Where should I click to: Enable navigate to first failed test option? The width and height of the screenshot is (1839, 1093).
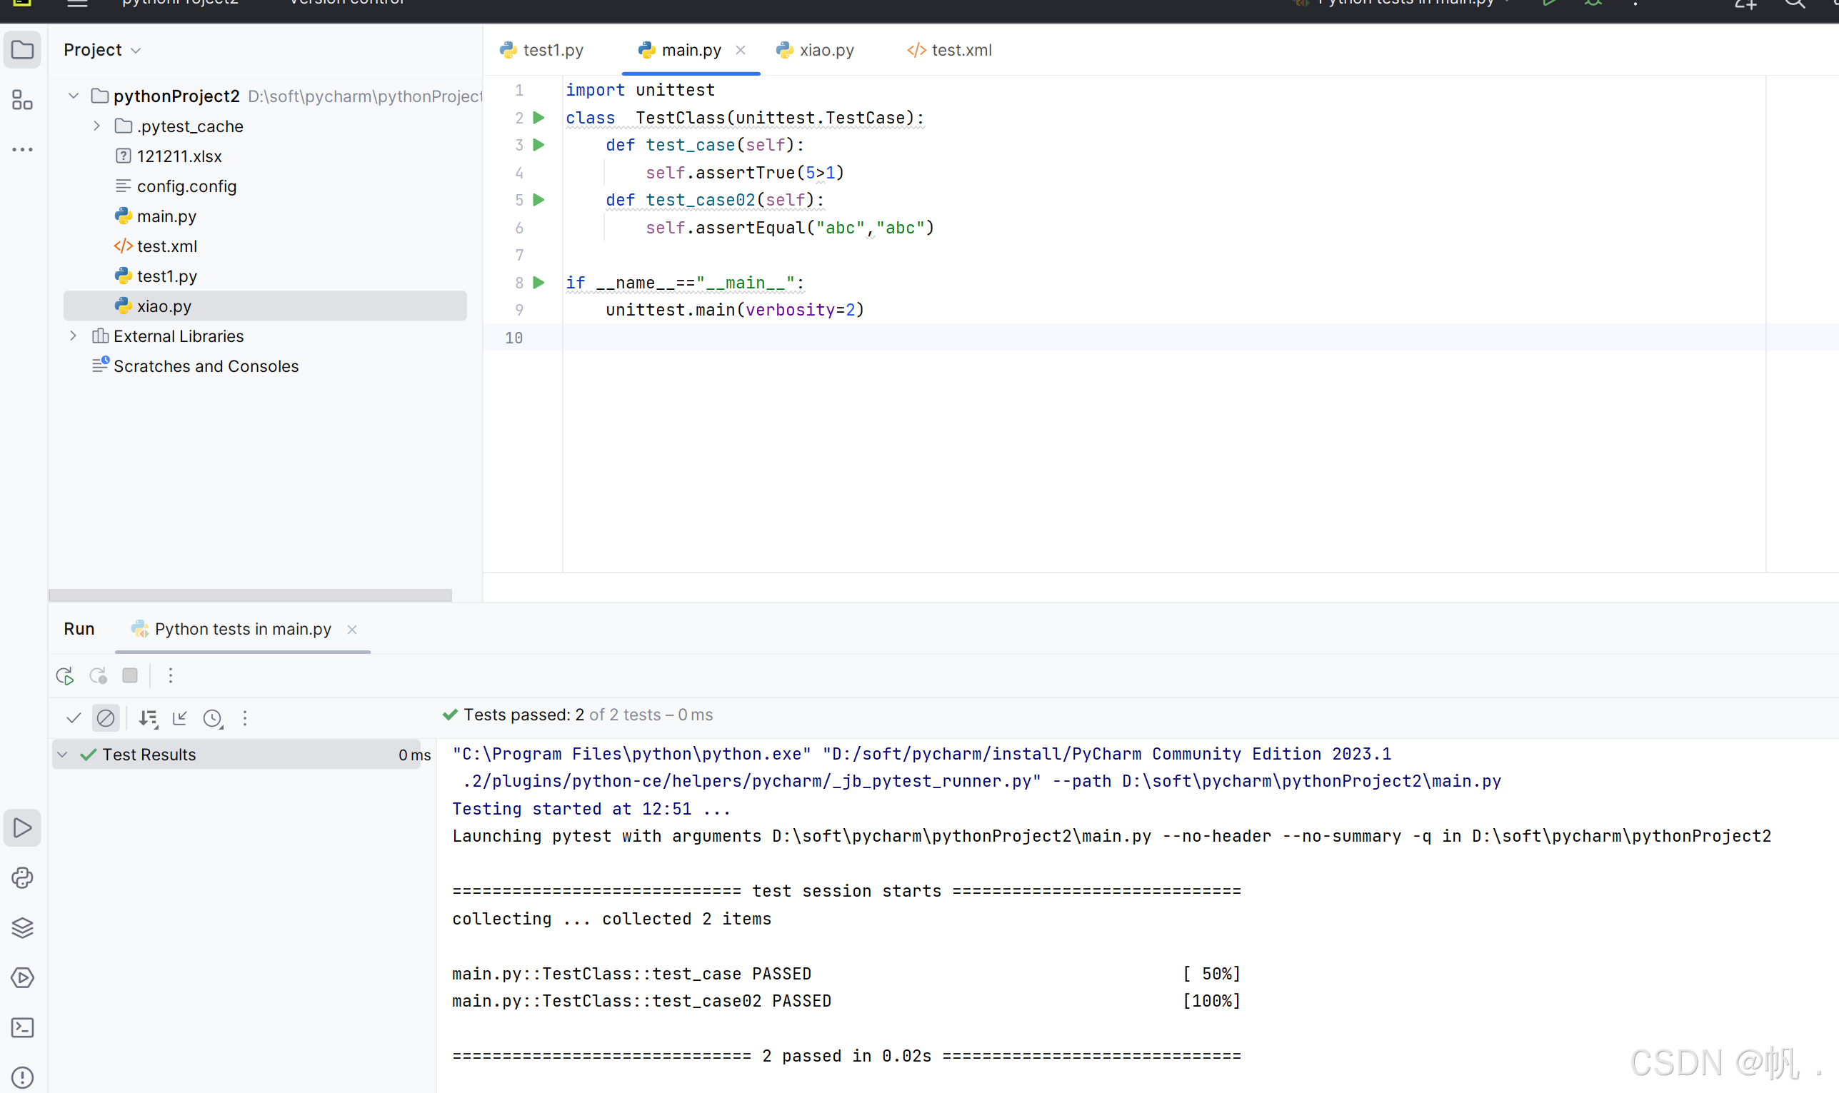click(x=181, y=718)
